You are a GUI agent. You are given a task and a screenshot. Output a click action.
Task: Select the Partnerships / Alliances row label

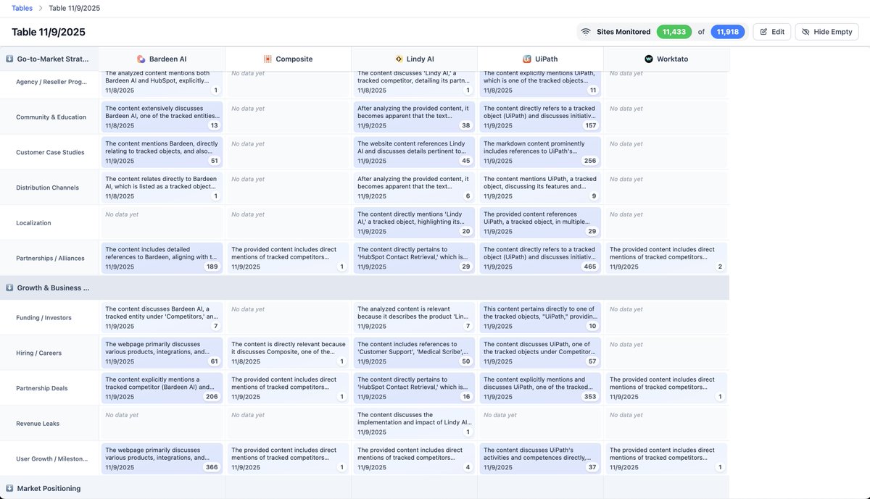[x=50, y=259]
